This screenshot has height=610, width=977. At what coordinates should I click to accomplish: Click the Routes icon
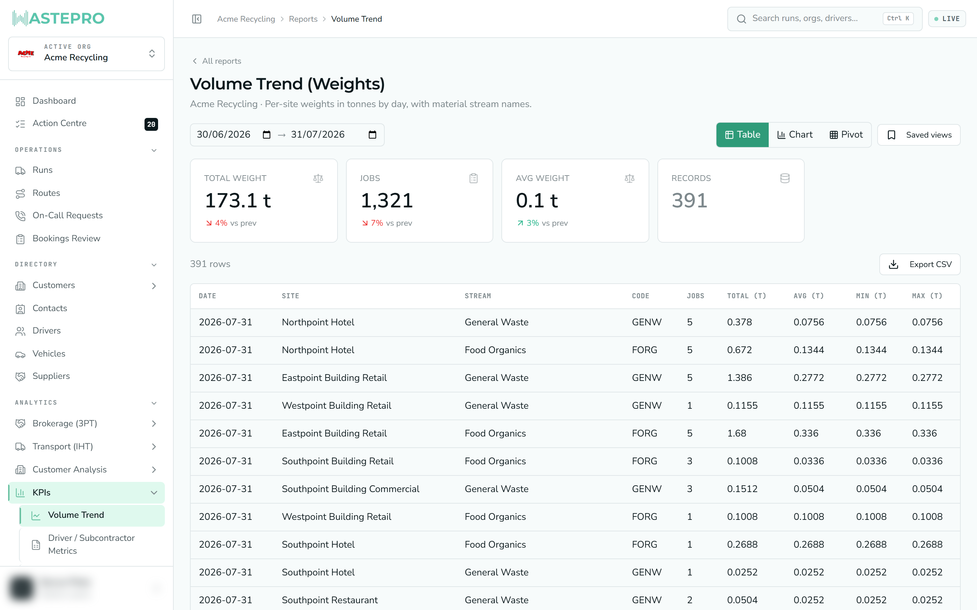pyautogui.click(x=20, y=194)
